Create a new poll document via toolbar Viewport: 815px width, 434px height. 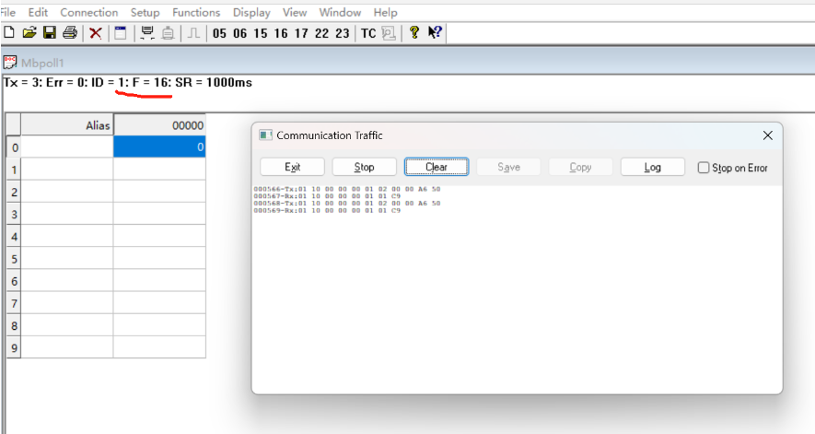[9, 33]
